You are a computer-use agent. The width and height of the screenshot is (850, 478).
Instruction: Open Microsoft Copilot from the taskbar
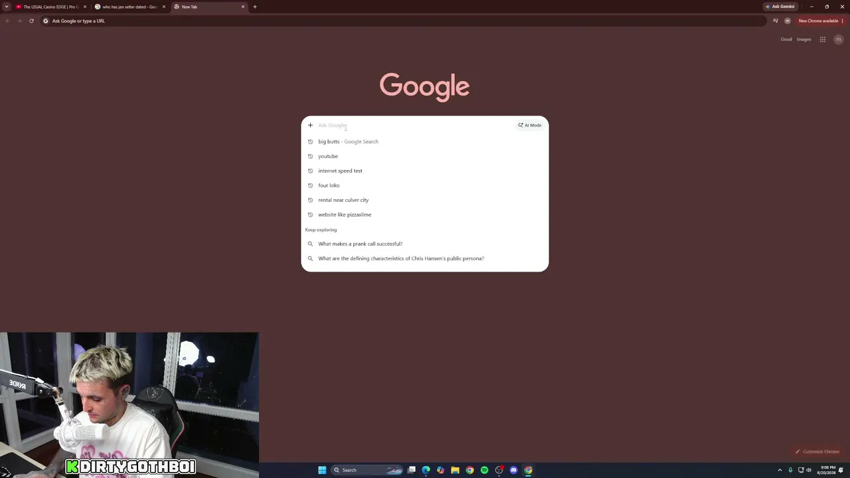(440, 470)
